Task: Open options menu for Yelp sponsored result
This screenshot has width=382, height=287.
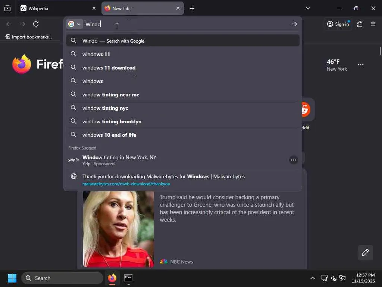Action: tap(294, 160)
